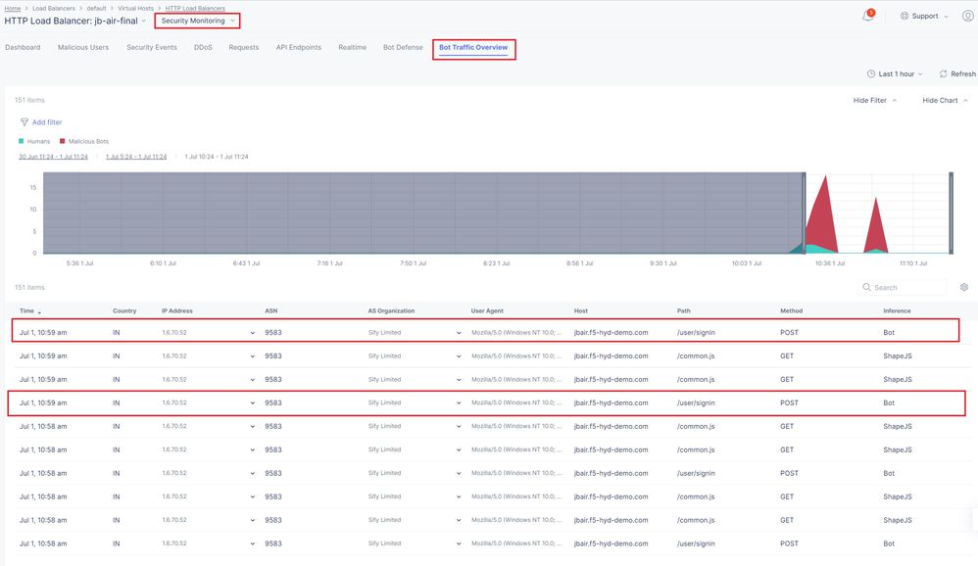The image size is (978, 566).
Task: Open the Bot Defense tab
Action: [403, 47]
